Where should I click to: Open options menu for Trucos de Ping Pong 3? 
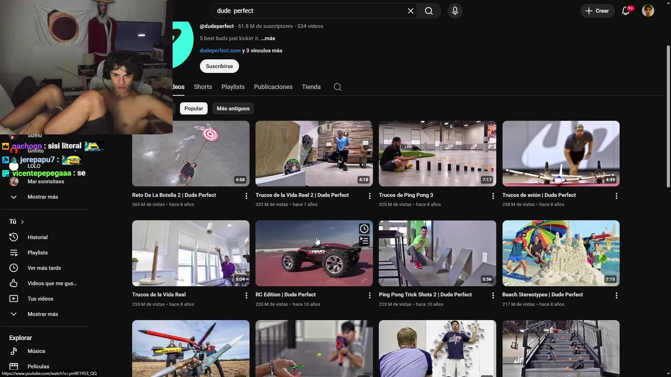(493, 196)
